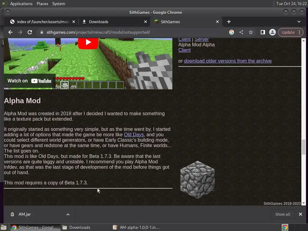The image size is (308, 231).
Task: Click the Chrome icon in system tray
Action: [x=285, y=227]
